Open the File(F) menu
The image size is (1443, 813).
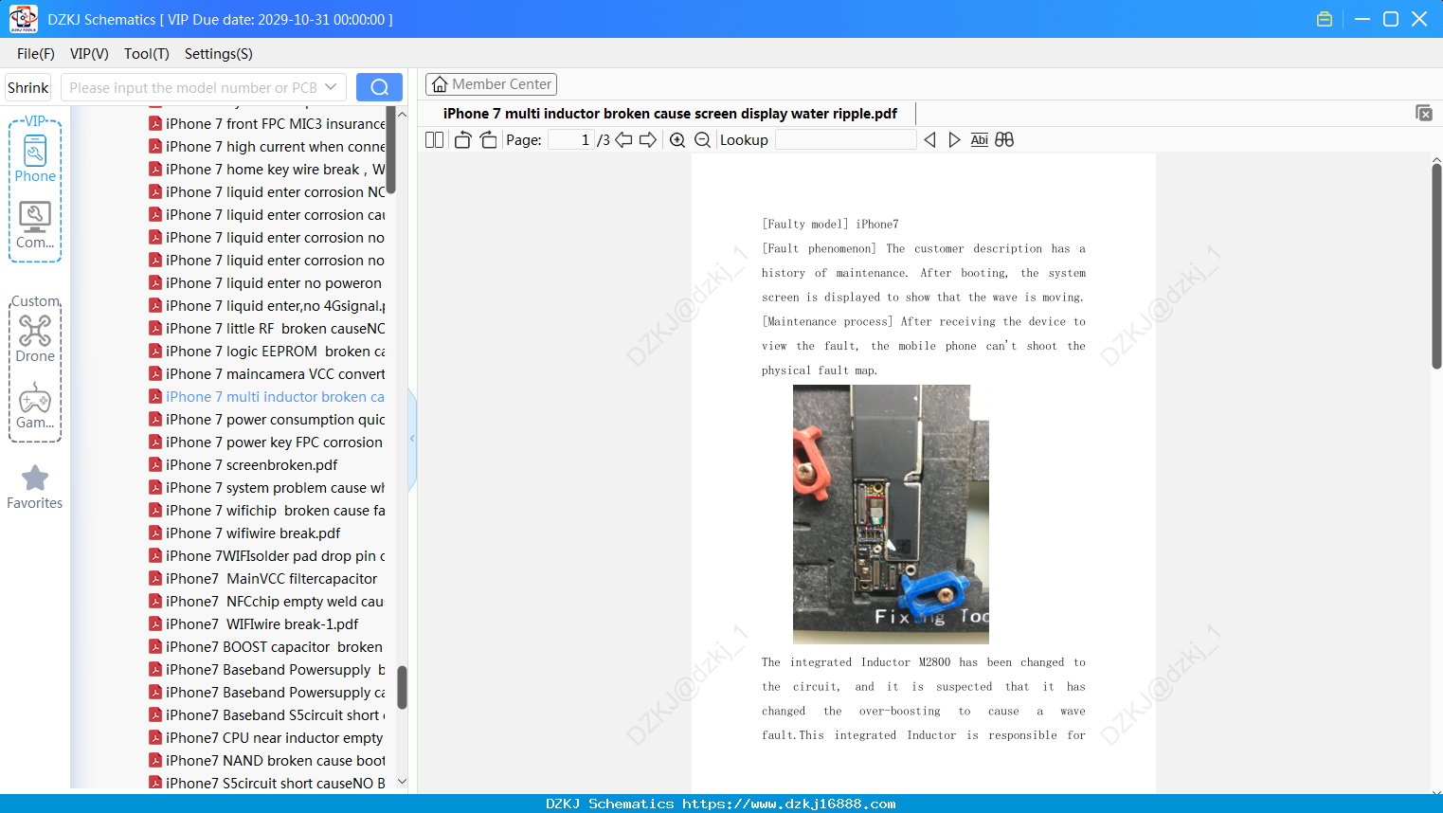(36, 54)
